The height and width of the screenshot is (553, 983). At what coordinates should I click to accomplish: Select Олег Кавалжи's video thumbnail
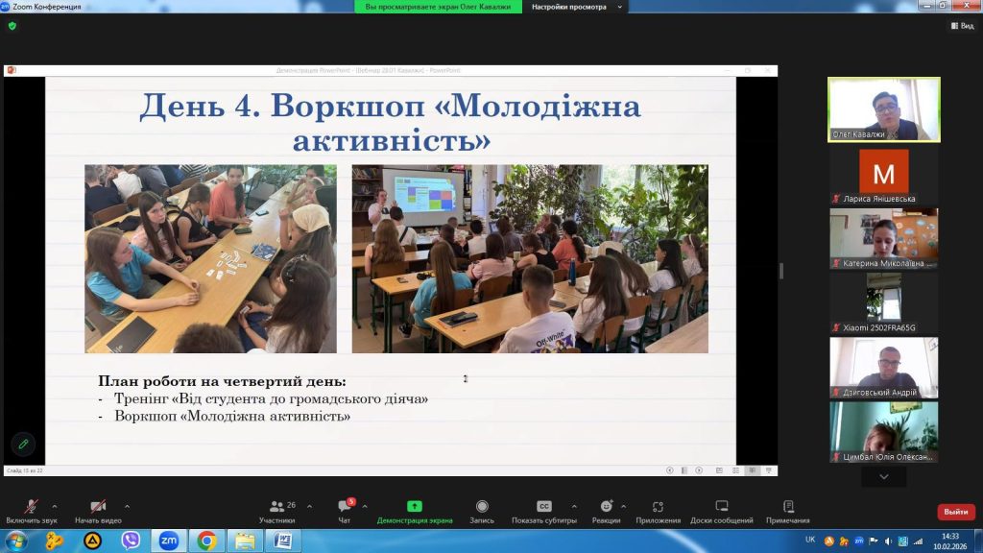[883, 109]
